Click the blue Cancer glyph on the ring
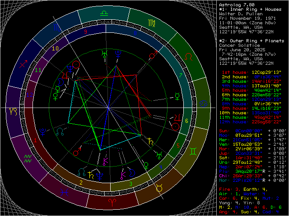Screen dimensions: 289x216 205,103
